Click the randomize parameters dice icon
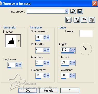The height and width of the screenshot is (94, 98). point(92,20)
